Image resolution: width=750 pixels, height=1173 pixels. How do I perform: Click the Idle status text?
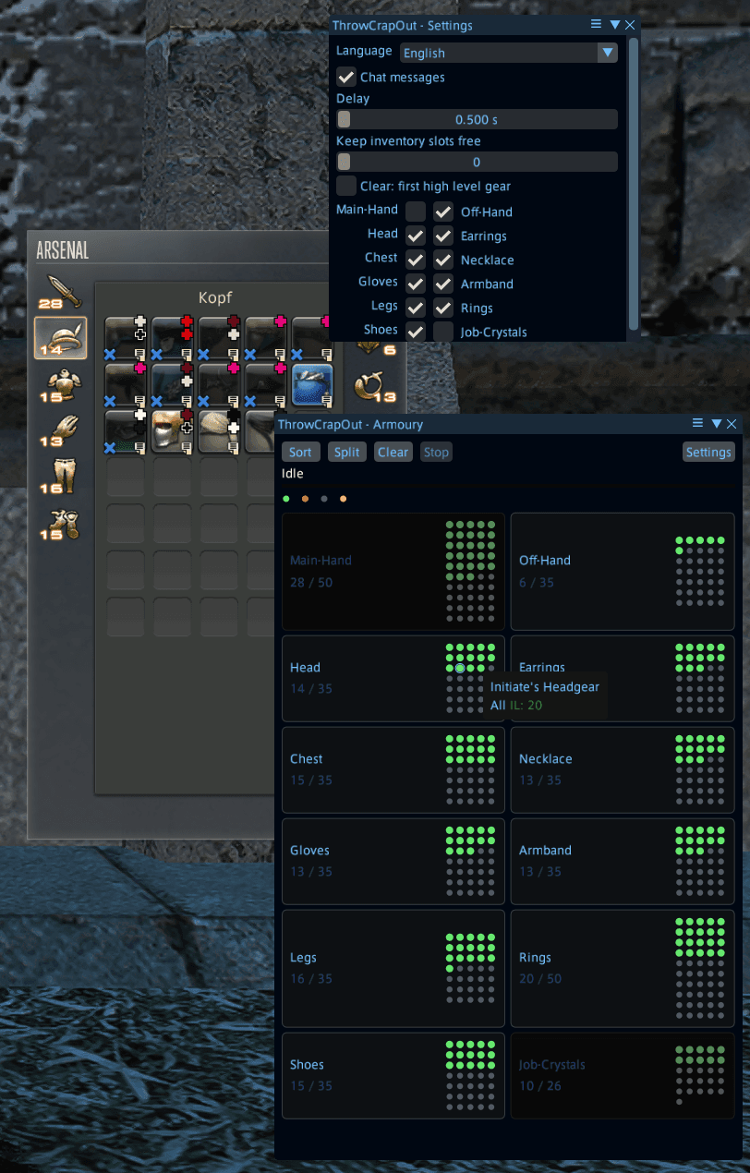pos(293,474)
